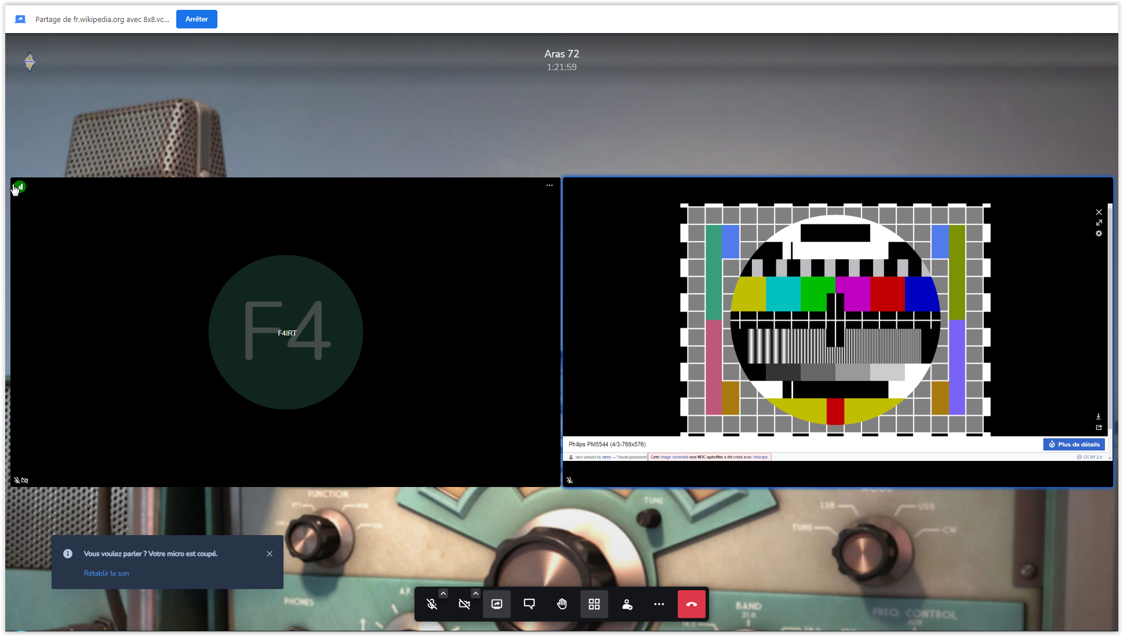Click the 'Aras 72' meeting title
1123x636 pixels.
tap(561, 54)
